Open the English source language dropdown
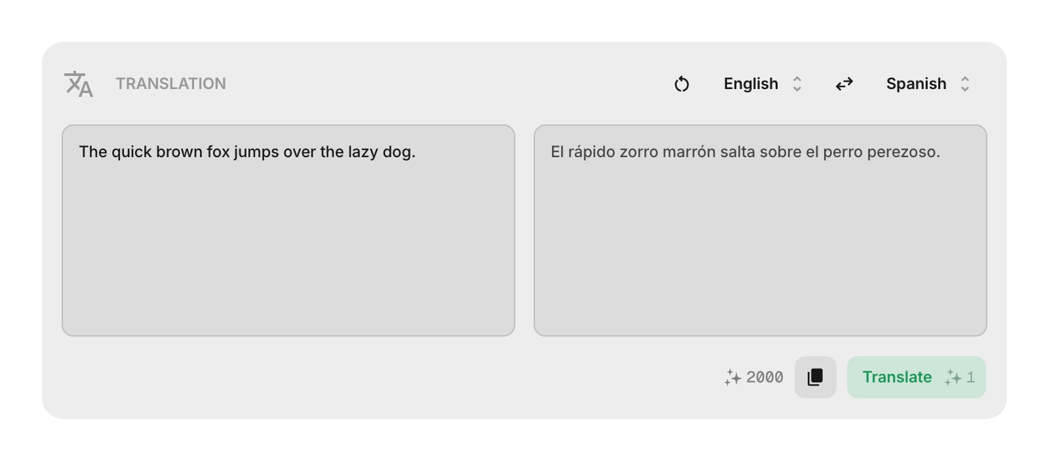 pos(750,84)
